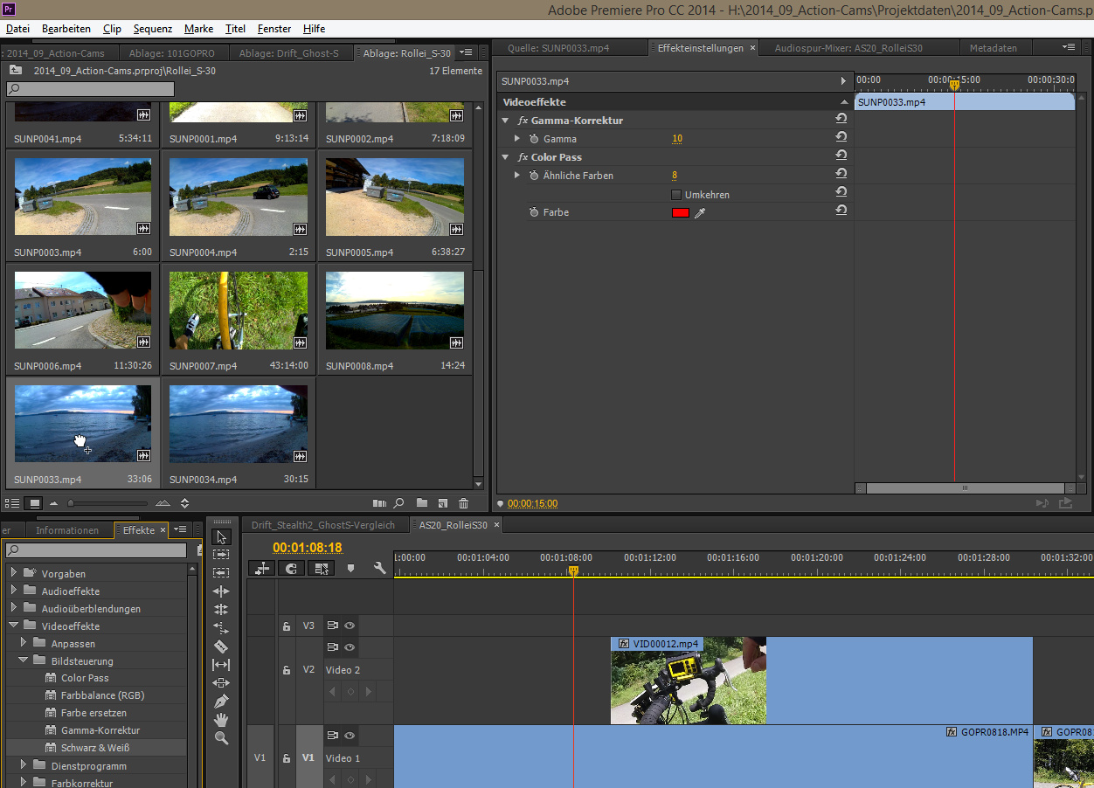Delete selected item with the trash icon
Viewport: 1094px width, 788px height.
coord(464,503)
